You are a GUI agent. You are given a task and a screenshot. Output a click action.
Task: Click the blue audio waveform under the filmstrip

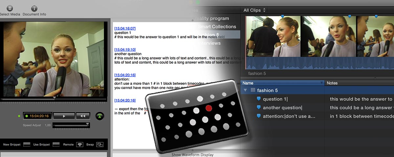(320, 63)
